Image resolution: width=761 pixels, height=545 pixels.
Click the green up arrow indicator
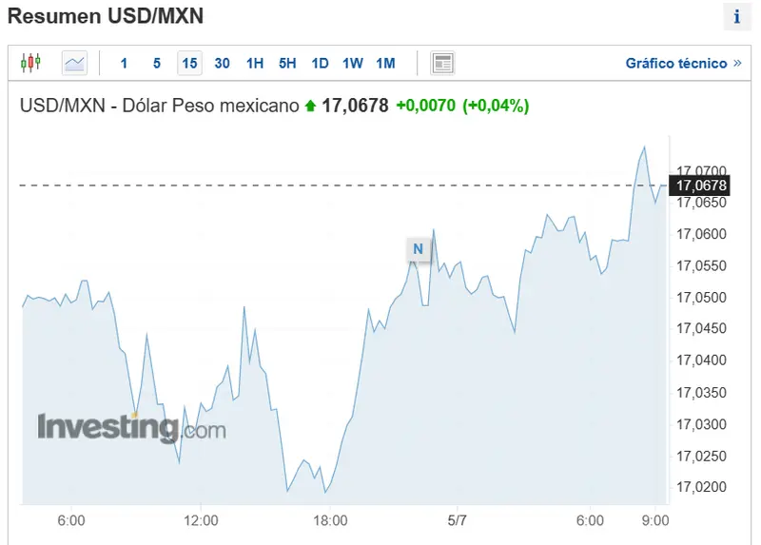tap(310, 107)
